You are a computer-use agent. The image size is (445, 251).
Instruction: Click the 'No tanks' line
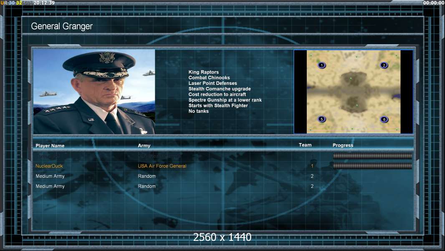[x=198, y=111]
